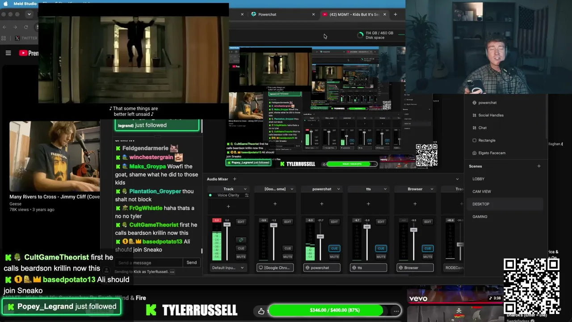
Task: Add a new audio mixer track
Action: pyautogui.click(x=235, y=179)
